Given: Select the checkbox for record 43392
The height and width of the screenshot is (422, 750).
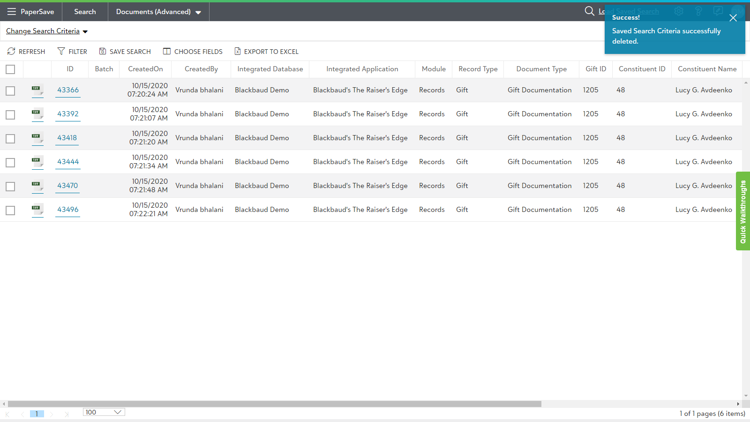Looking at the screenshot, I should tap(10, 114).
